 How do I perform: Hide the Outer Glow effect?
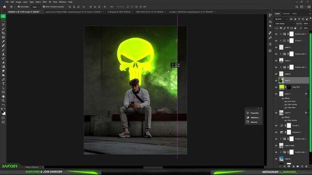pyautogui.click(x=286, y=107)
